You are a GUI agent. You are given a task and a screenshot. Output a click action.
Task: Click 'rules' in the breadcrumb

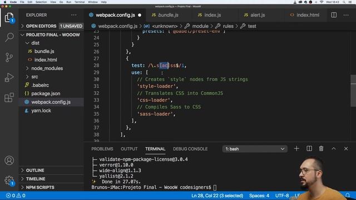(x=228, y=26)
